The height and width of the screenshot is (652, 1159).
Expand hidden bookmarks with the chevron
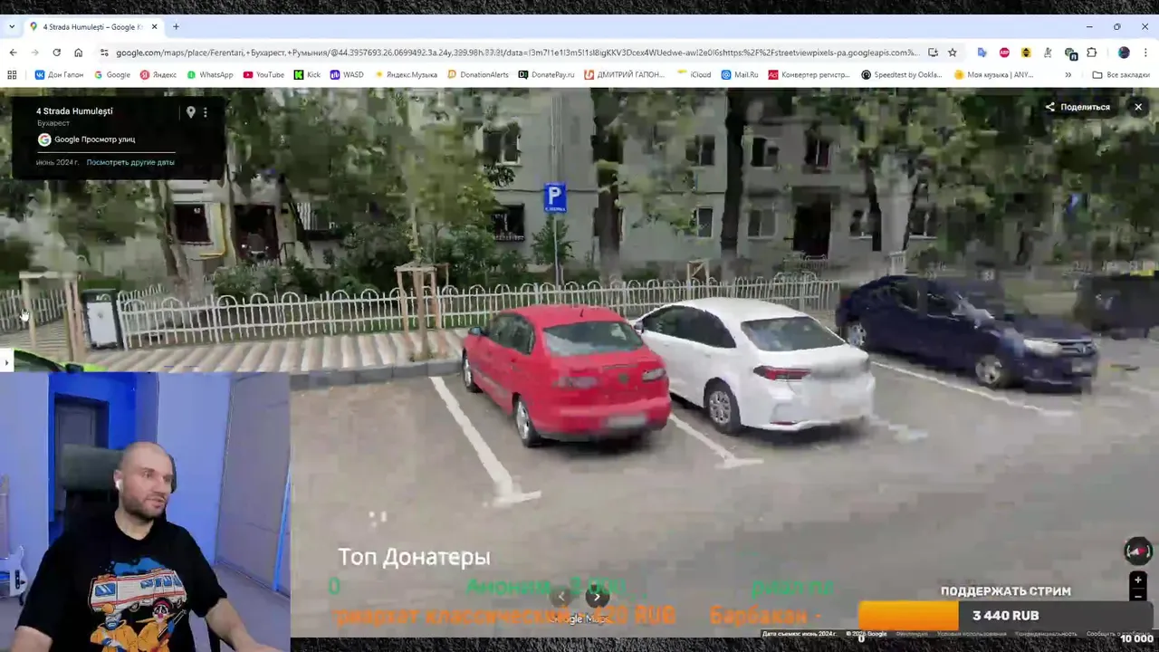(1068, 74)
